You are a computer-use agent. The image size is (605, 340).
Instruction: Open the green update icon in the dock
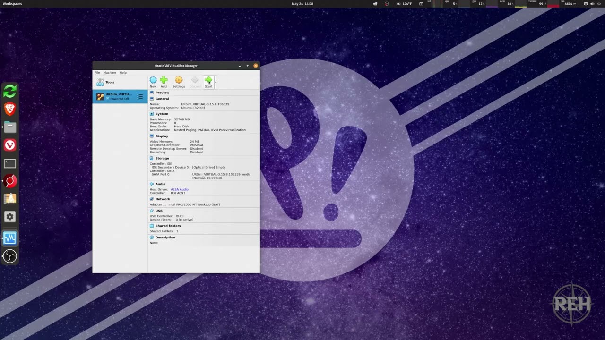point(10,91)
